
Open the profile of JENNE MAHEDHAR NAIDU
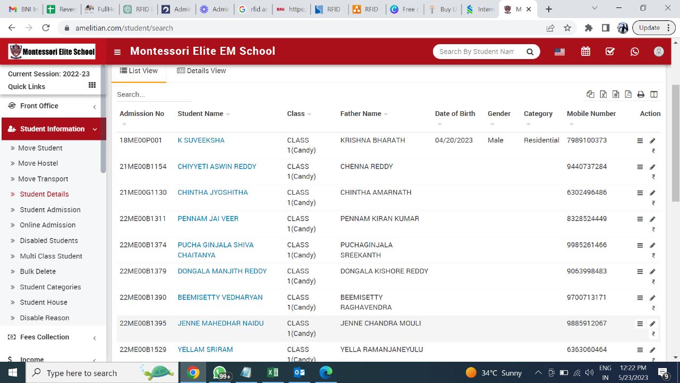[x=220, y=323]
